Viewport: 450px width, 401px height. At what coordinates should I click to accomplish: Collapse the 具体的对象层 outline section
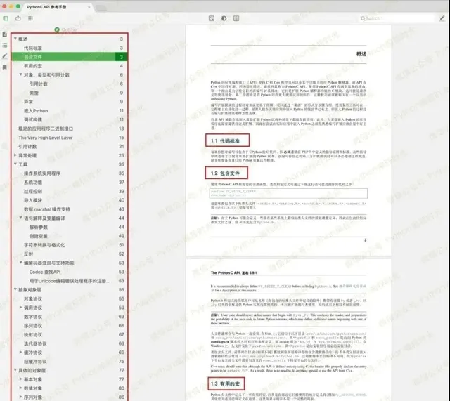[15, 370]
